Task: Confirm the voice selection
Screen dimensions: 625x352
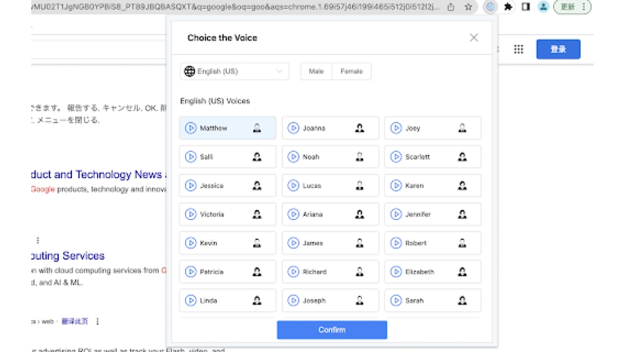Action: pos(332,329)
